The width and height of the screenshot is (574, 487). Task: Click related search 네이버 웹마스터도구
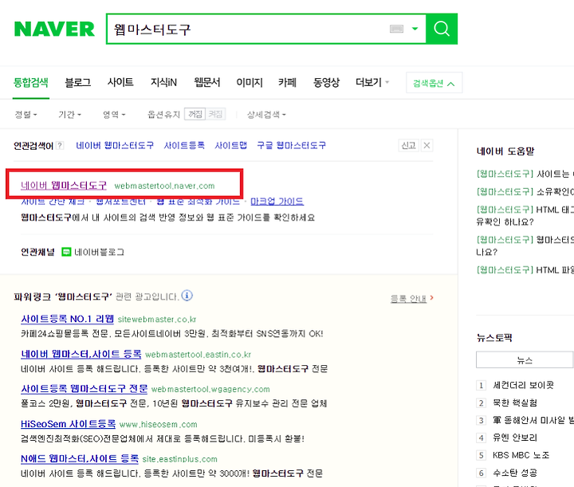(115, 146)
